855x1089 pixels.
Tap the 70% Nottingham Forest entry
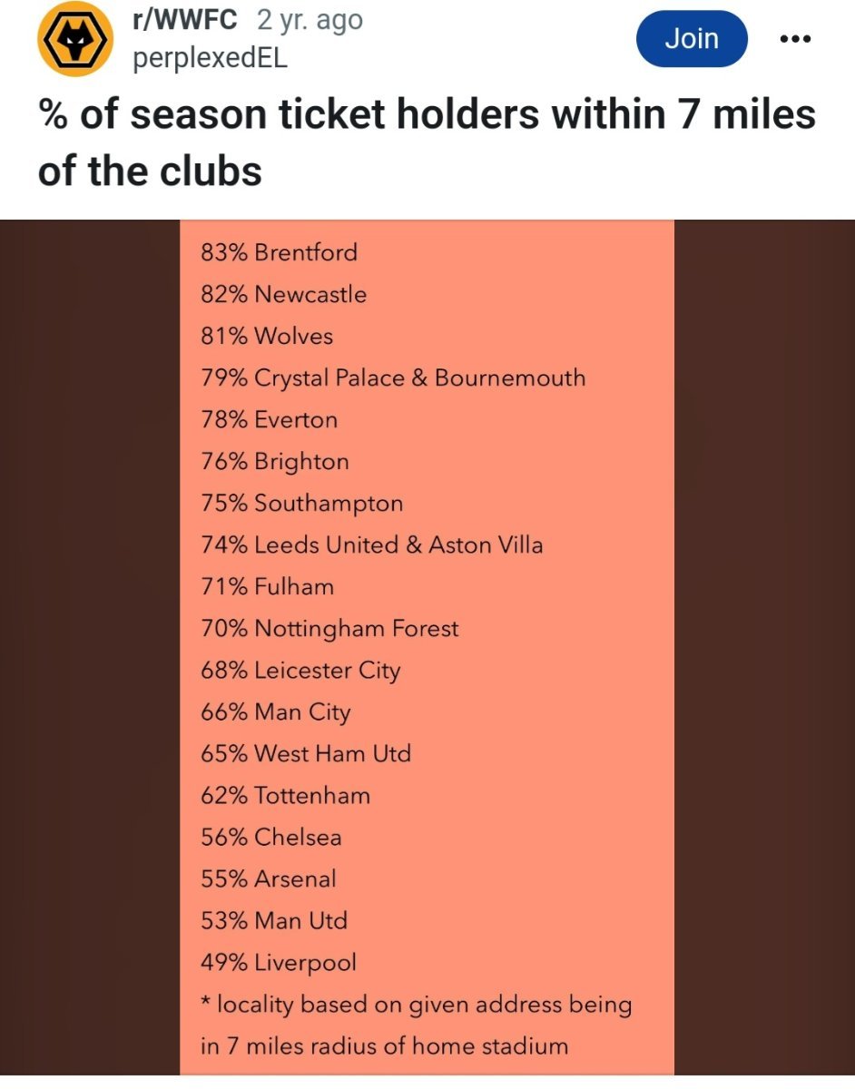coord(329,628)
